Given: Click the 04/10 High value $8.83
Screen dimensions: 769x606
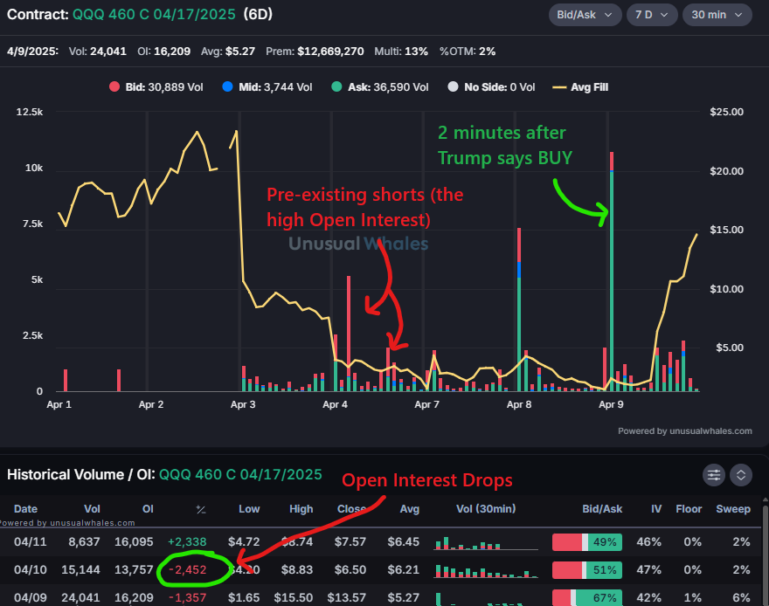Looking at the screenshot, I should (x=297, y=569).
